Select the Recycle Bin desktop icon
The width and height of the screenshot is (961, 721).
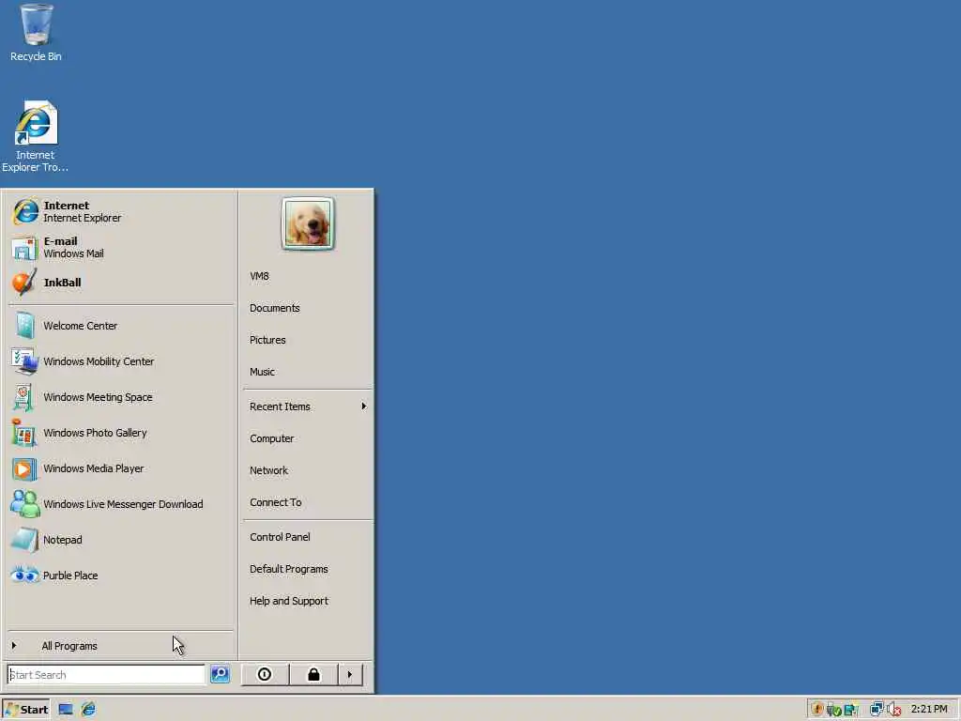coord(36,33)
